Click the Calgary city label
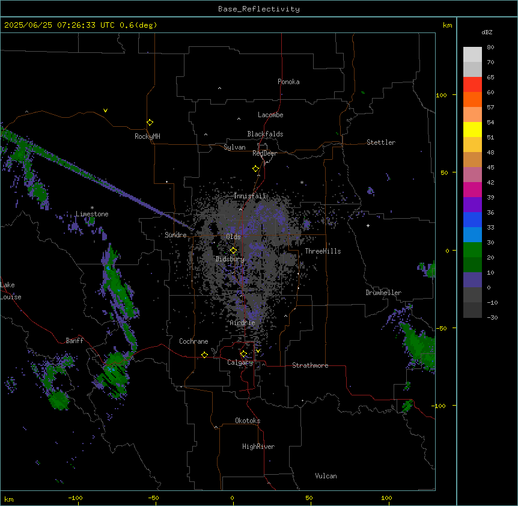 tap(240, 362)
